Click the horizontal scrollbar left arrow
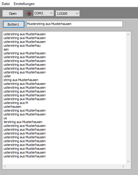 (x=5, y=166)
